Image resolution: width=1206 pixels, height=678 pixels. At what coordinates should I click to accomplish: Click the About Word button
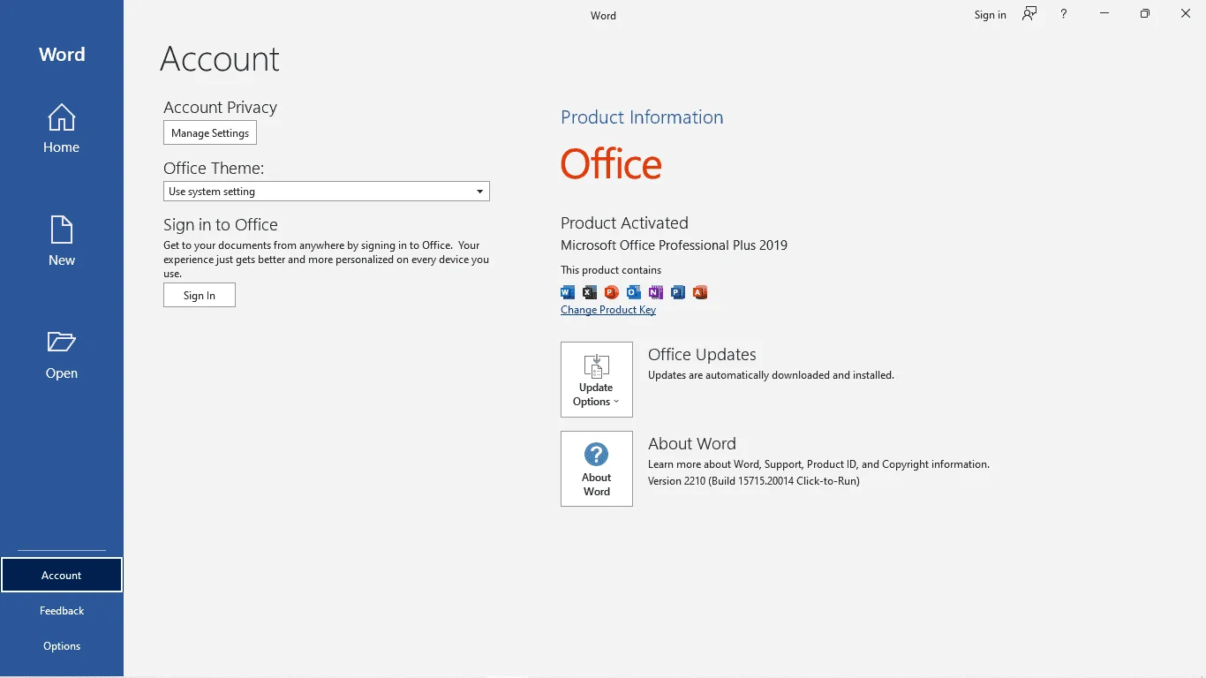click(x=597, y=469)
